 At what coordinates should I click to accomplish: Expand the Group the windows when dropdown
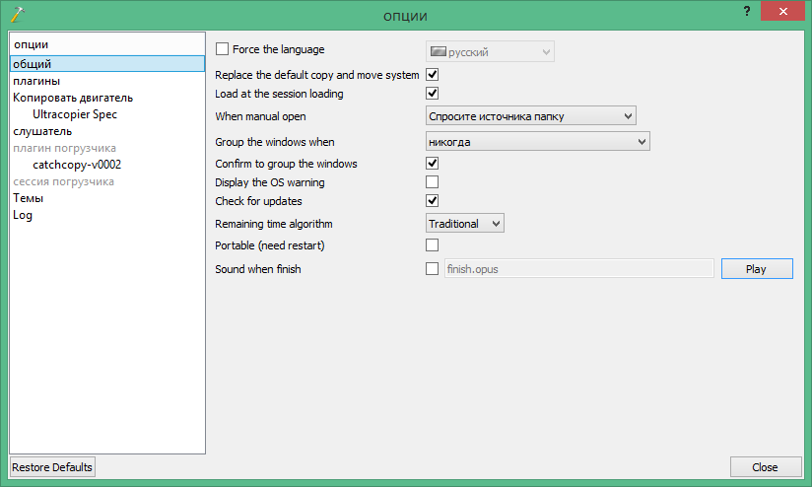tap(537, 142)
